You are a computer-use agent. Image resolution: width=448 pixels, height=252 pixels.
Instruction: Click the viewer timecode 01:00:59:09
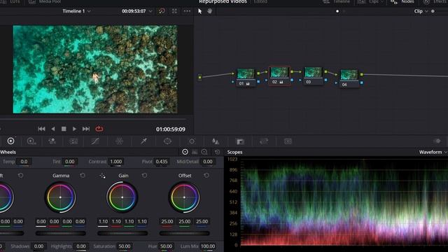click(171, 129)
